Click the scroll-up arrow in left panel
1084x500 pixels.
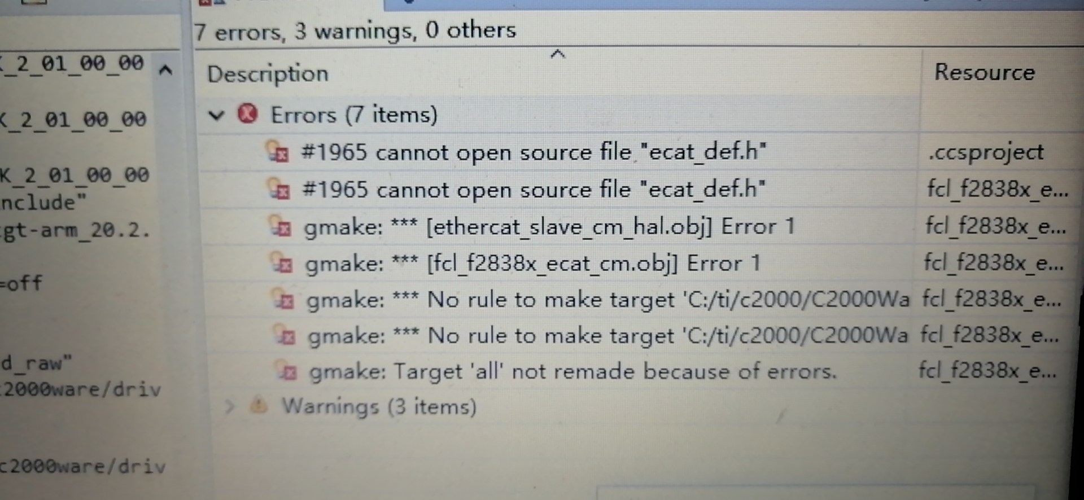[165, 71]
